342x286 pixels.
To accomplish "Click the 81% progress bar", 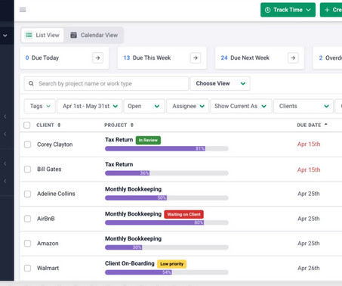I will [x=167, y=148].
